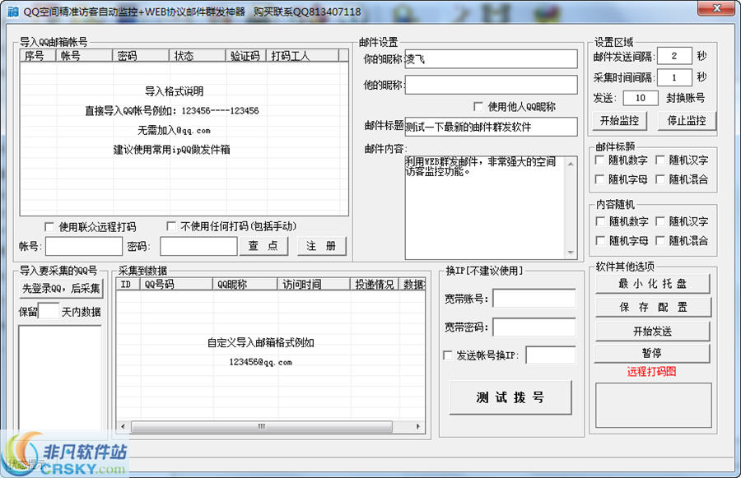Image resolution: width=741 pixels, height=478 pixels.
Task: Click the 开始发送 button
Action: tap(653, 331)
